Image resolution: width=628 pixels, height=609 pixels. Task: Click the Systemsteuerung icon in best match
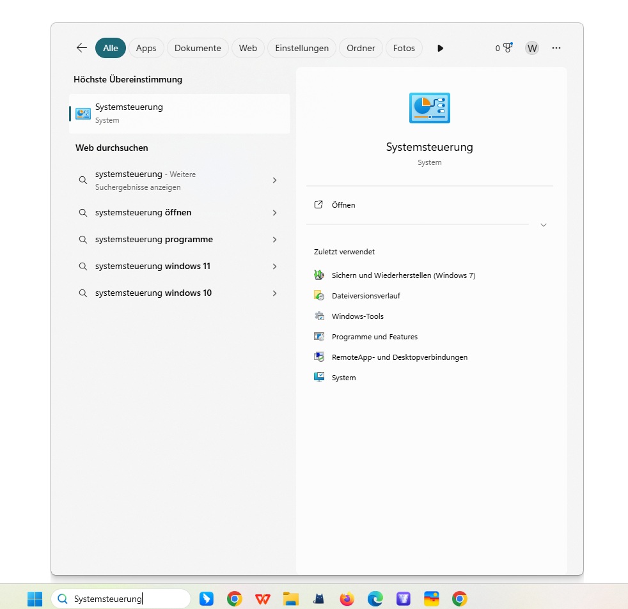tap(83, 114)
